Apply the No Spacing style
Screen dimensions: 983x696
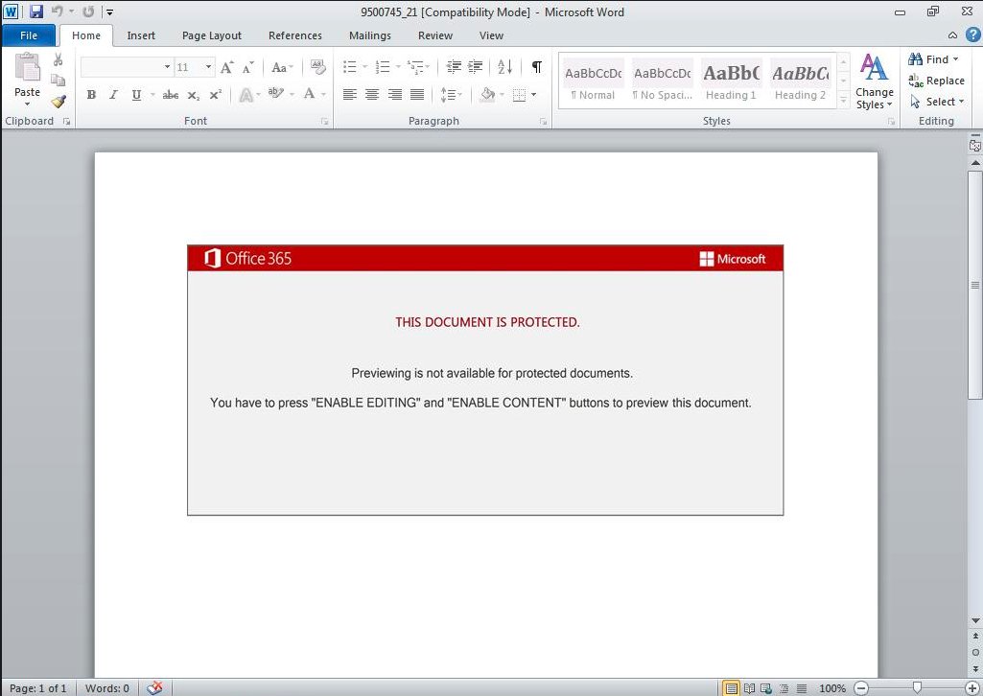click(x=662, y=81)
